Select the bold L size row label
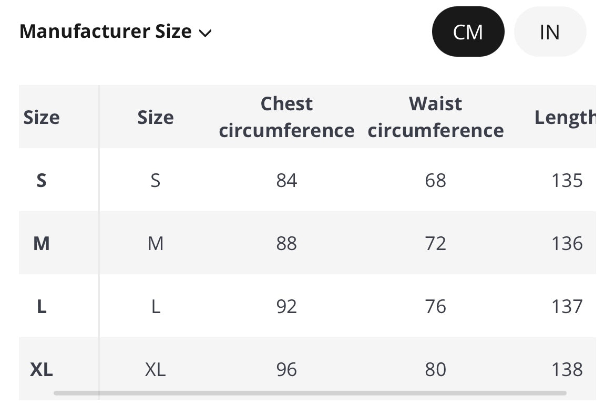615x407 pixels. coord(42,307)
